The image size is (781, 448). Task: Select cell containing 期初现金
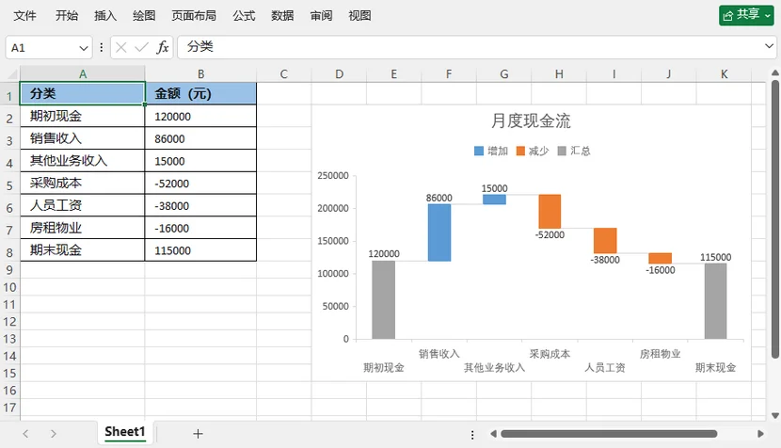click(83, 116)
